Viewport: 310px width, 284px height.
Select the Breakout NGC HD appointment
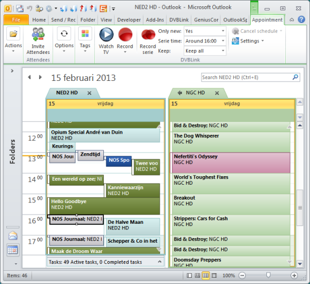pyautogui.click(x=231, y=204)
